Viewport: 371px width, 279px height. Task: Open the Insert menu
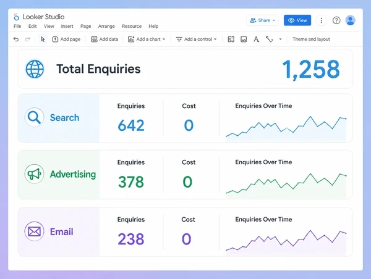point(67,26)
